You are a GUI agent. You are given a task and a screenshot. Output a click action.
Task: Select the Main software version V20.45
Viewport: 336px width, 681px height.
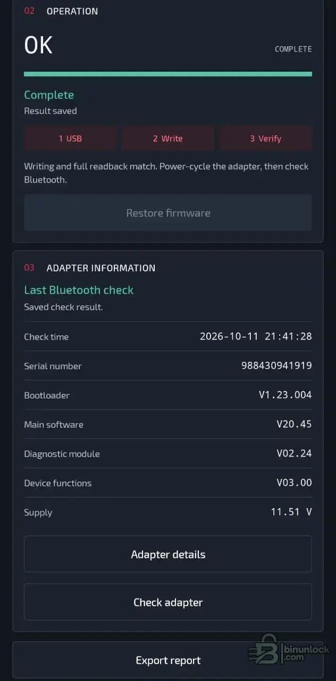coord(294,424)
